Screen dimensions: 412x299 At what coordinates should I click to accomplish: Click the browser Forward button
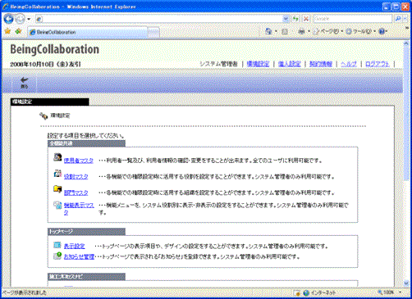pos(20,19)
